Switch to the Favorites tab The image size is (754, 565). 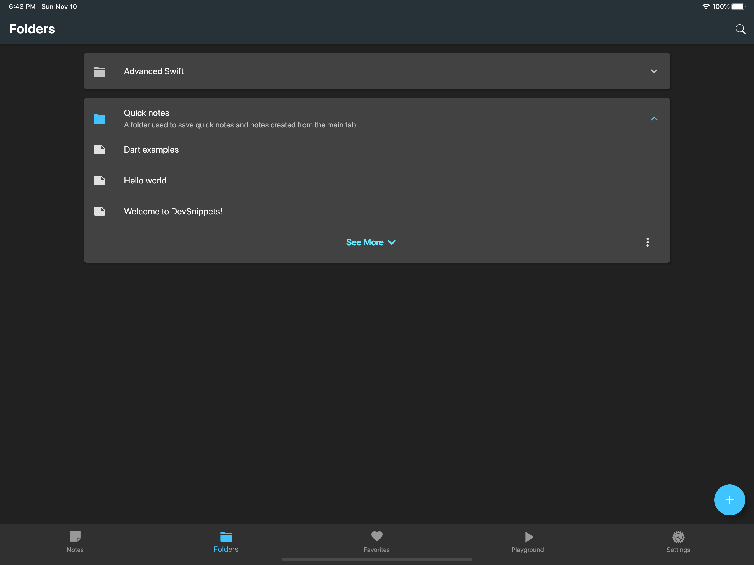click(x=377, y=542)
